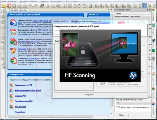Open start page panel dropdown arrow
The image size is (157, 120).
click(109, 10)
